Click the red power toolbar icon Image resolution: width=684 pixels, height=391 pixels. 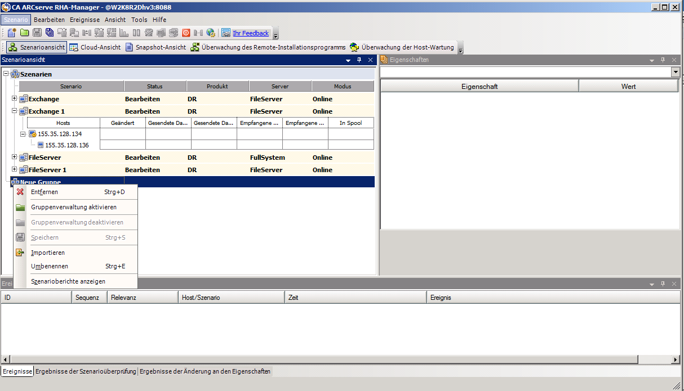186,33
